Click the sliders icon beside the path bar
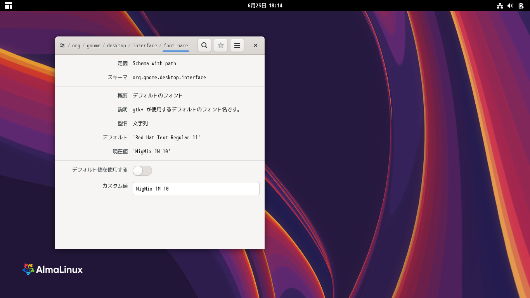The width and height of the screenshot is (530, 298). click(62, 45)
